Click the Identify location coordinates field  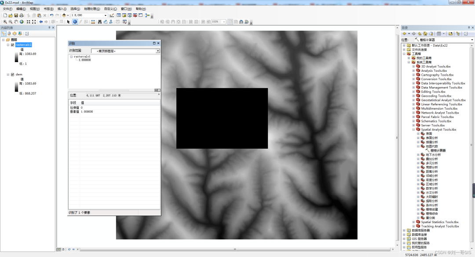coord(121,95)
